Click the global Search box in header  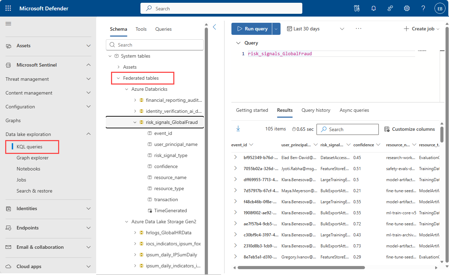pyautogui.click(x=221, y=8)
